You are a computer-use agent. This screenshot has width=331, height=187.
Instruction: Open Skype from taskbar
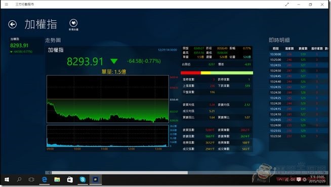tap(82, 179)
